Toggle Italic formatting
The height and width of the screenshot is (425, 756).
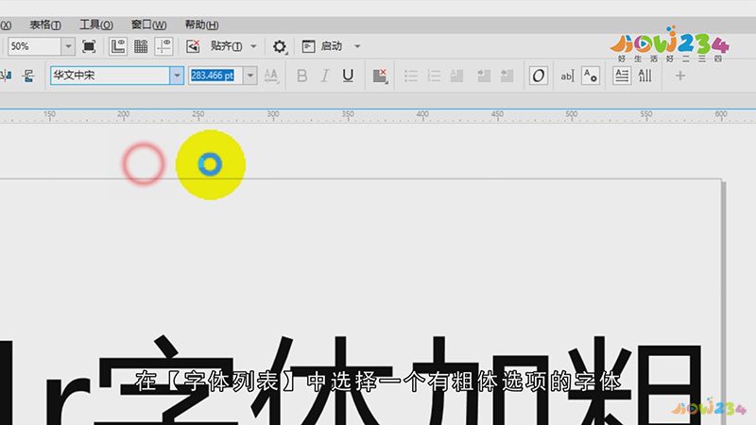[x=325, y=76]
